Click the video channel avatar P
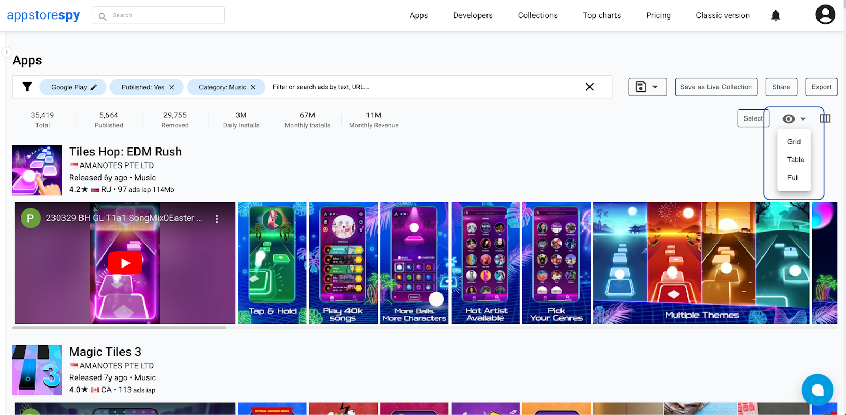 pos(31,218)
